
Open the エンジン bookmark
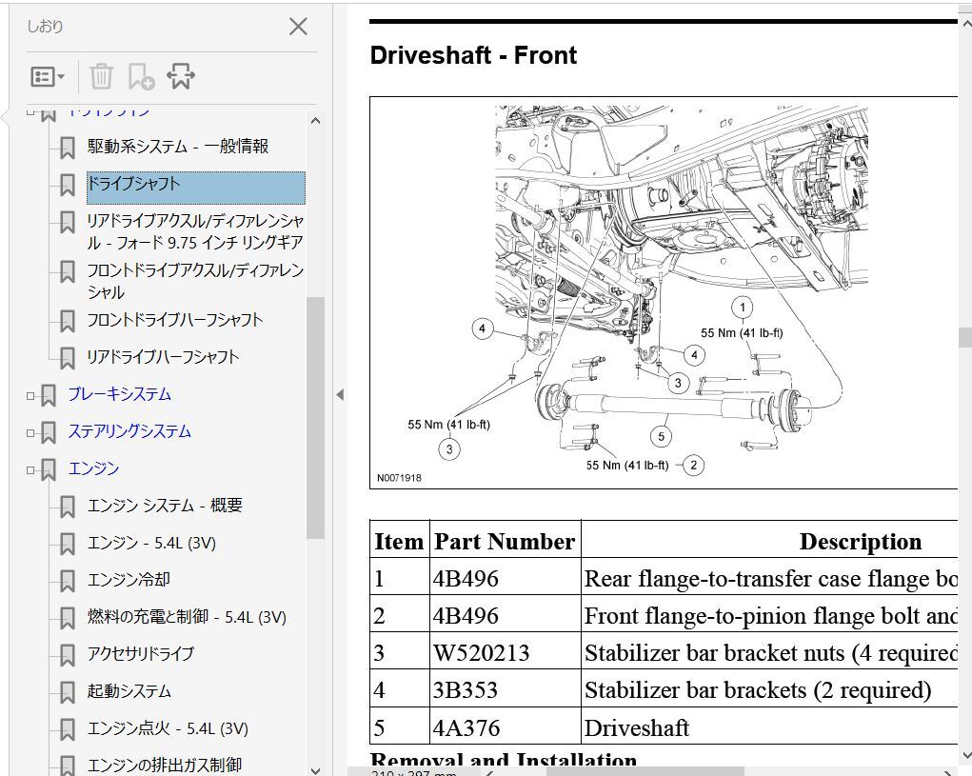93,468
